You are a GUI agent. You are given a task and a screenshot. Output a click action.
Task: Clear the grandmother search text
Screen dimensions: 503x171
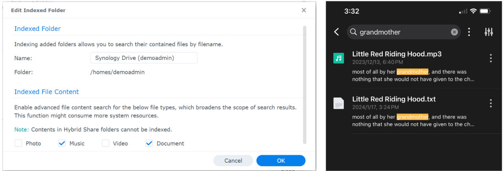click(x=454, y=32)
